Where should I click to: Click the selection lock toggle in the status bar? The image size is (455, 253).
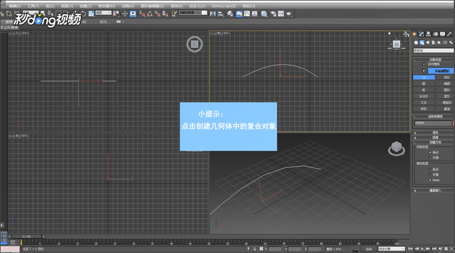(255, 249)
